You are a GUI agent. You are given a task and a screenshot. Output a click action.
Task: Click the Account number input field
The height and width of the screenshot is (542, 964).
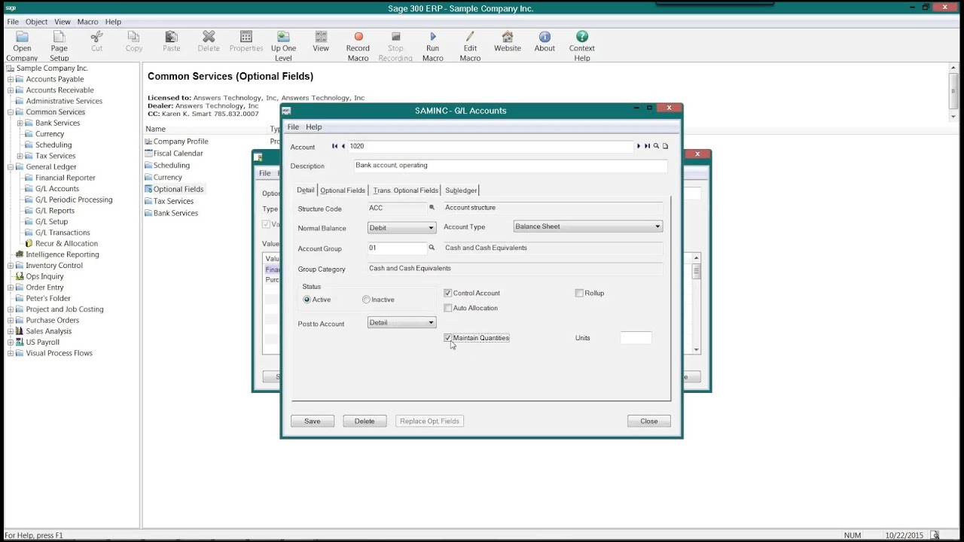[490, 147]
